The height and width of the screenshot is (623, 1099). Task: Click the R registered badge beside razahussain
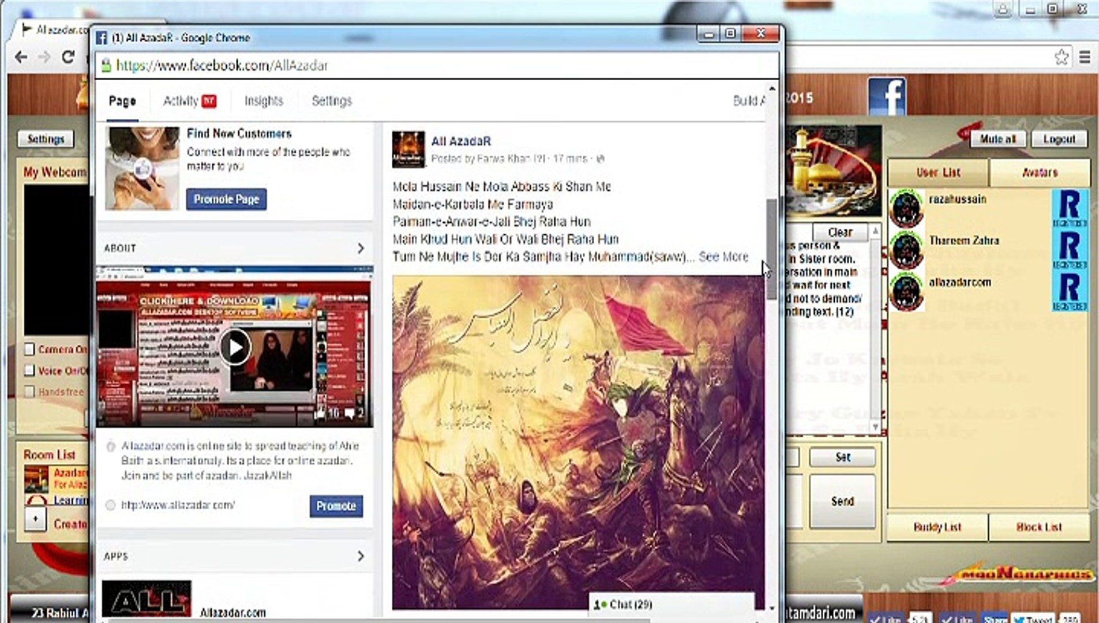1070,208
